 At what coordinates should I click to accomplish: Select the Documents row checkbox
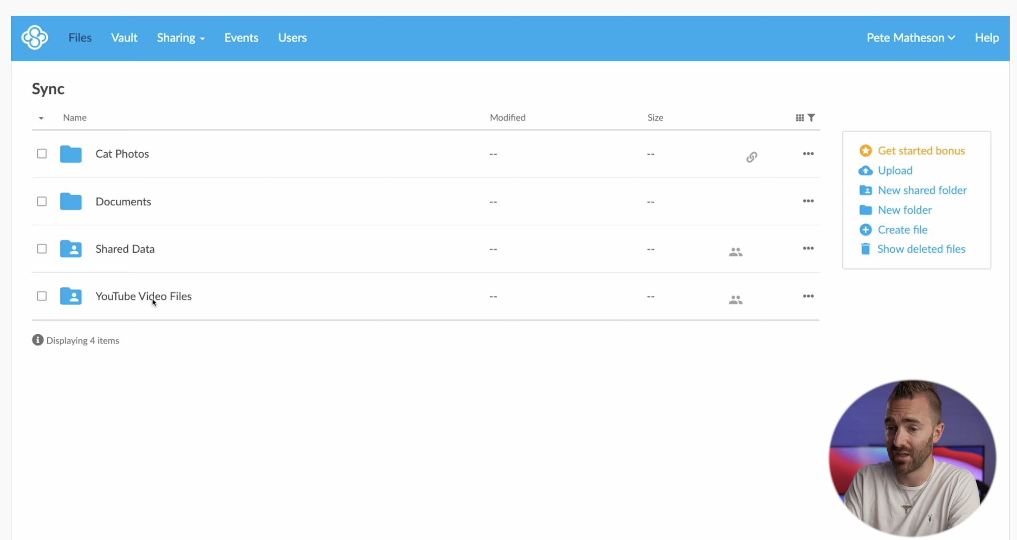(42, 201)
